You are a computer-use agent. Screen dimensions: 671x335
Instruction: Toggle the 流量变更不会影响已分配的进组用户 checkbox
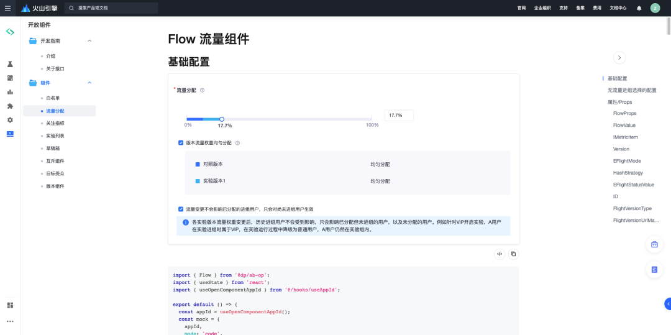point(181,209)
